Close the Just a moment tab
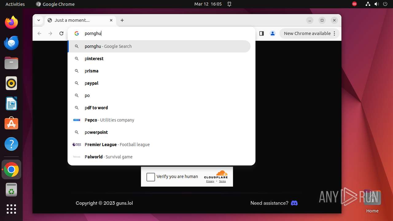The width and height of the screenshot is (393, 221). tap(111, 20)
